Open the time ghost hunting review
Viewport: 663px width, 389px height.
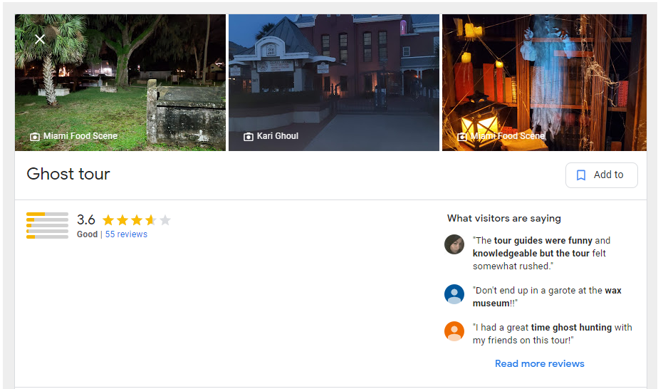[x=552, y=333]
